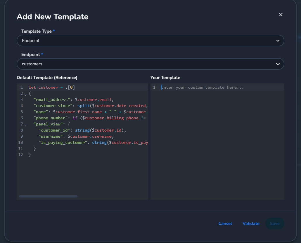Click line number 12 in reference gutter
This screenshot has width=301, height=243.
coord(20,155)
